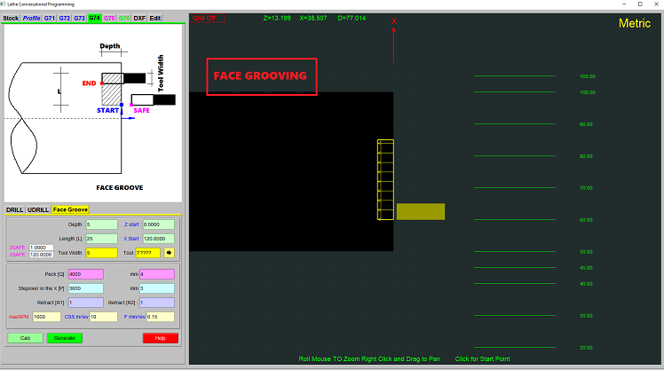The width and height of the screenshot is (664, 370).
Task: Toggle the Grid Off button
Action: (209, 18)
